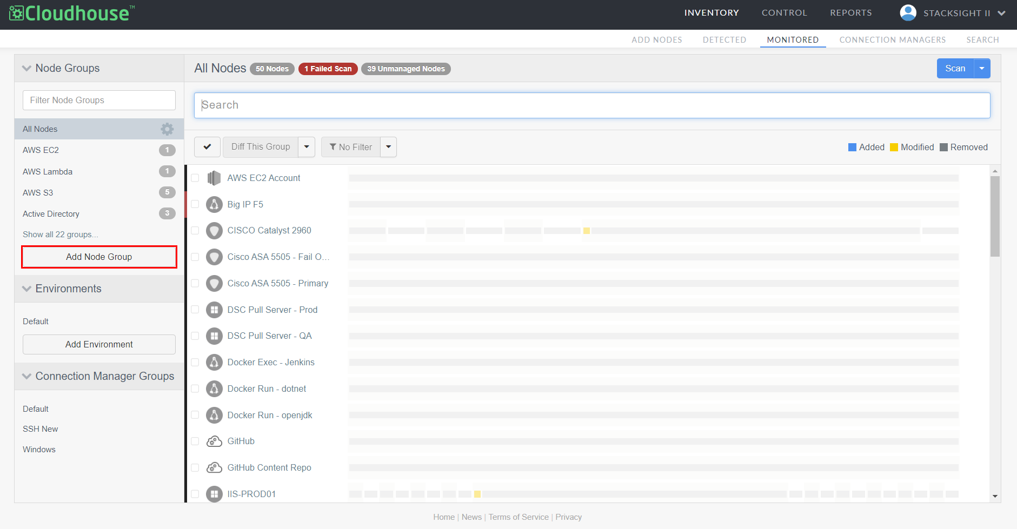The height and width of the screenshot is (529, 1017).
Task: Click the yellow Modified legend swatch
Action: click(x=894, y=148)
